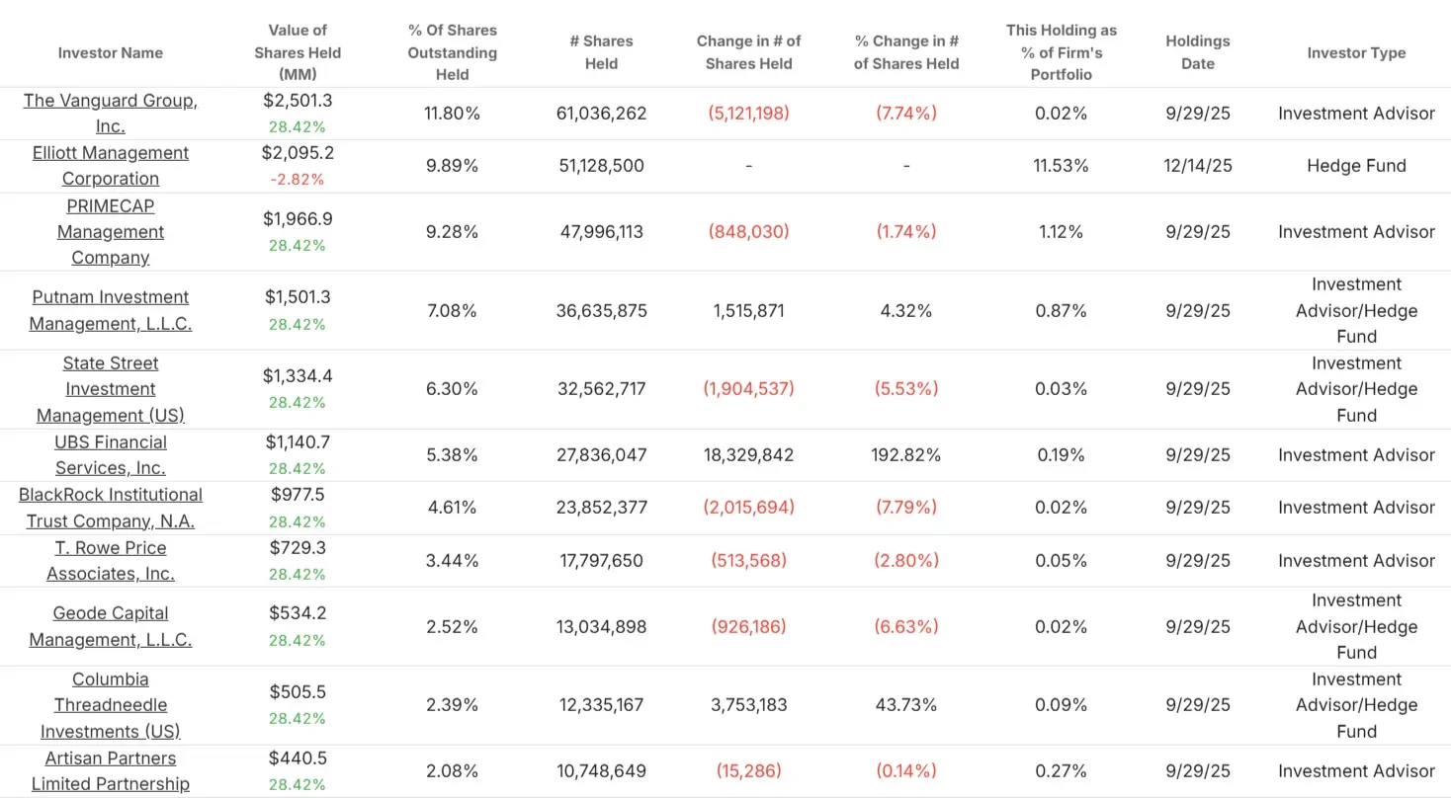Click Holdings Date column header
This screenshot has width=1451, height=798.
1198,52
